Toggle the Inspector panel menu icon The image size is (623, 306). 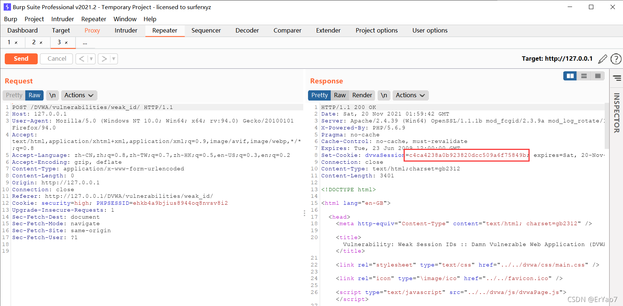[617, 78]
